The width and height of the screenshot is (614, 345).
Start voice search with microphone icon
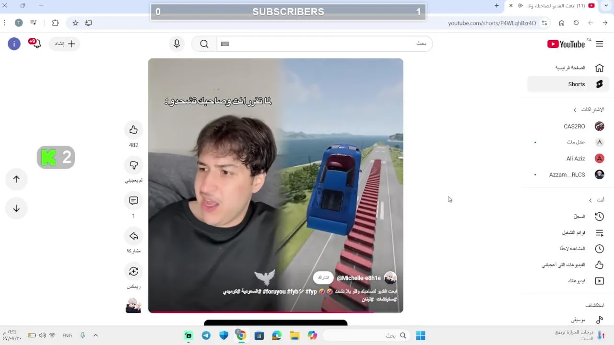[x=177, y=44]
